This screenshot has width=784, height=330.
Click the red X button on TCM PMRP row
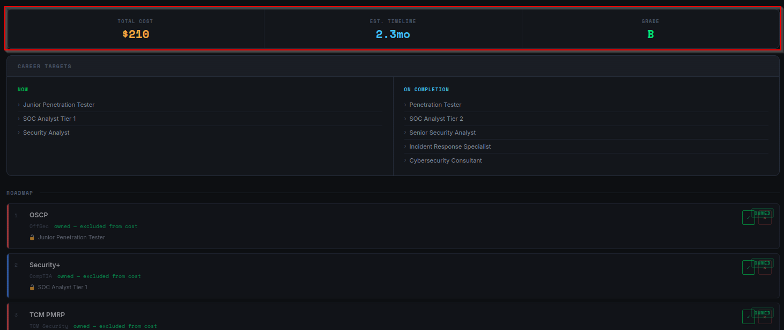tap(765, 318)
